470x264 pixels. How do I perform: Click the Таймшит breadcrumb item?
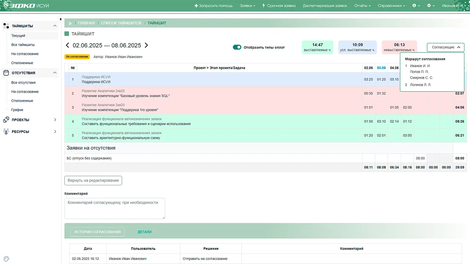[157, 23]
